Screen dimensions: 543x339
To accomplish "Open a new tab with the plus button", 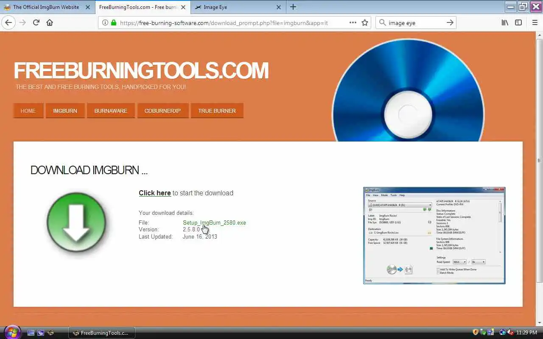I will tap(293, 7).
